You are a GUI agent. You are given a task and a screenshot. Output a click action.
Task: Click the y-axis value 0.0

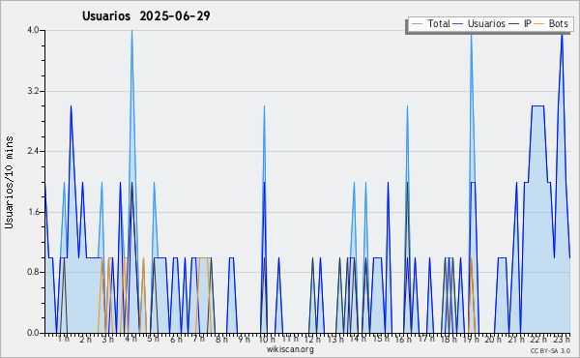(x=33, y=333)
